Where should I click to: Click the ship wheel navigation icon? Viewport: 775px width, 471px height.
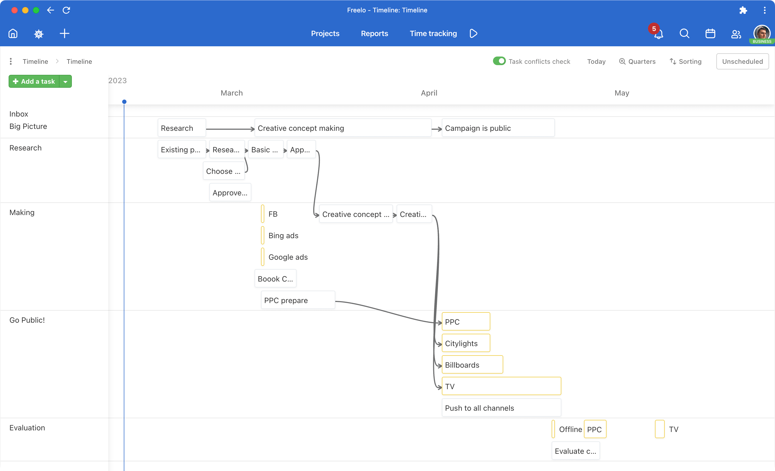tap(38, 34)
